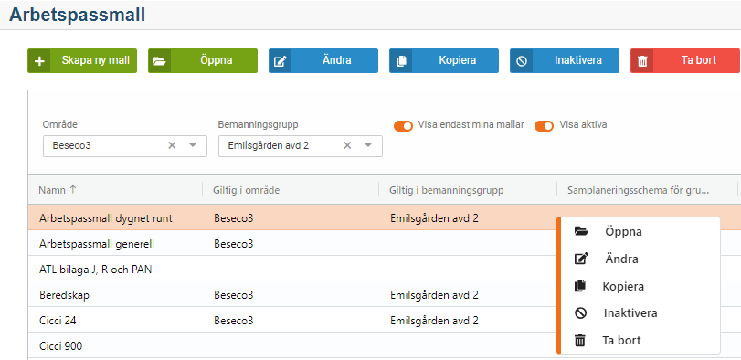Click the trash icon on red Ta bort button
The height and width of the screenshot is (360, 741).
[x=642, y=61]
